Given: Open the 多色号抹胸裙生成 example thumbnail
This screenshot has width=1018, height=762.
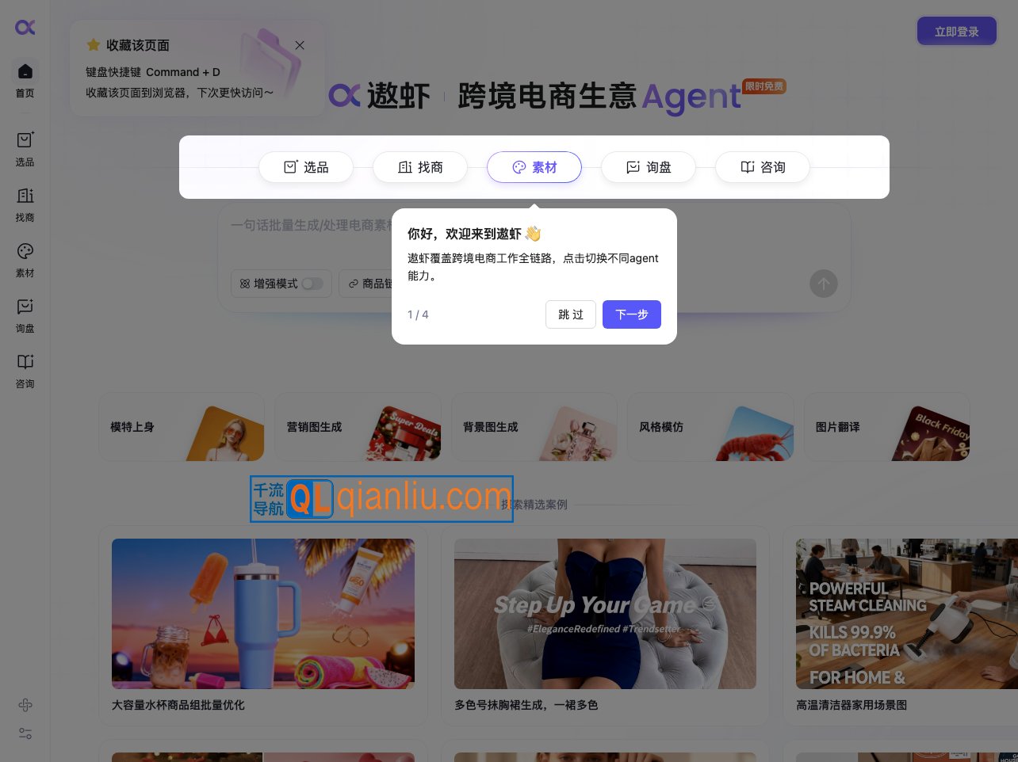Looking at the screenshot, I should [605, 614].
